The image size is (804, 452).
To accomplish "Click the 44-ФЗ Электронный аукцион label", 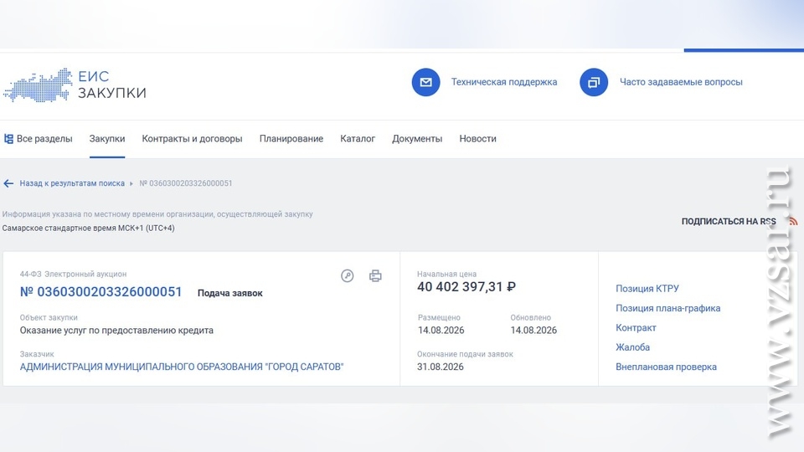I will pyautogui.click(x=74, y=275).
